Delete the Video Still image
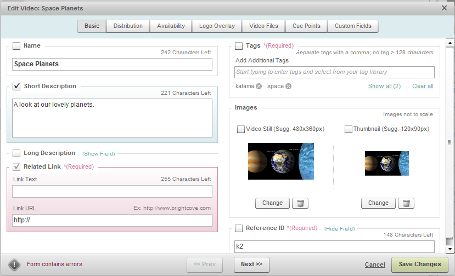The height and width of the screenshot is (276, 455). [x=300, y=203]
